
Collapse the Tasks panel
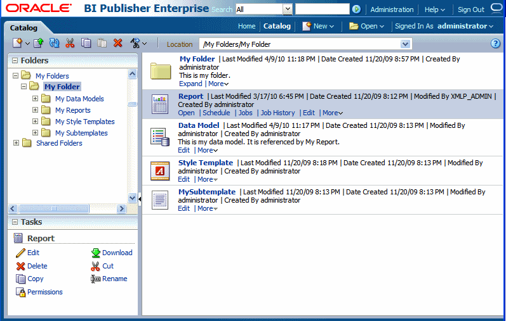15,222
